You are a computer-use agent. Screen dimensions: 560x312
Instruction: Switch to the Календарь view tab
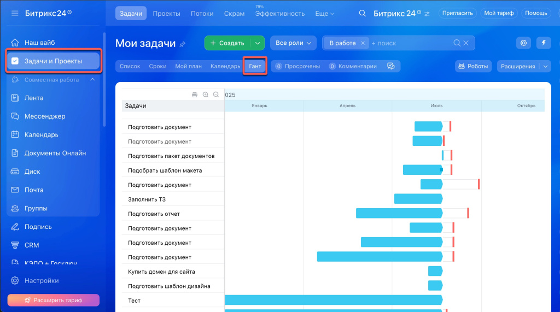[225, 66]
